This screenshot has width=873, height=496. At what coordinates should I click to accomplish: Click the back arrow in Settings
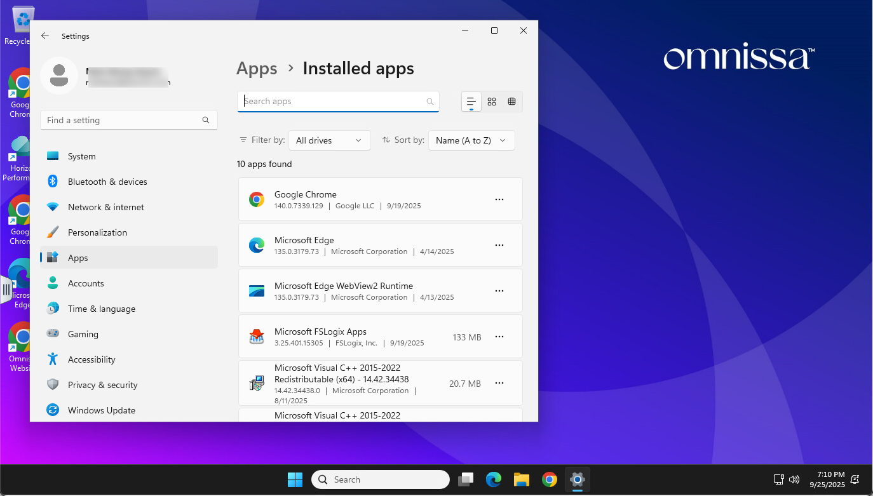click(45, 36)
